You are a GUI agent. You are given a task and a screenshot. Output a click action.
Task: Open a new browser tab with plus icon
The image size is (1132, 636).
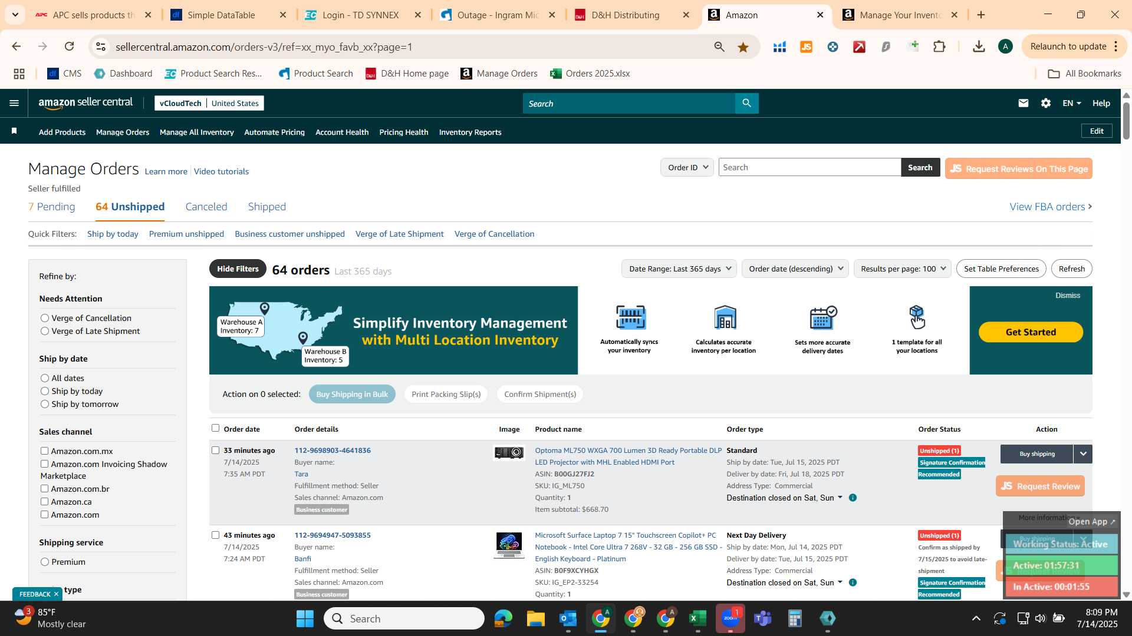981,15
